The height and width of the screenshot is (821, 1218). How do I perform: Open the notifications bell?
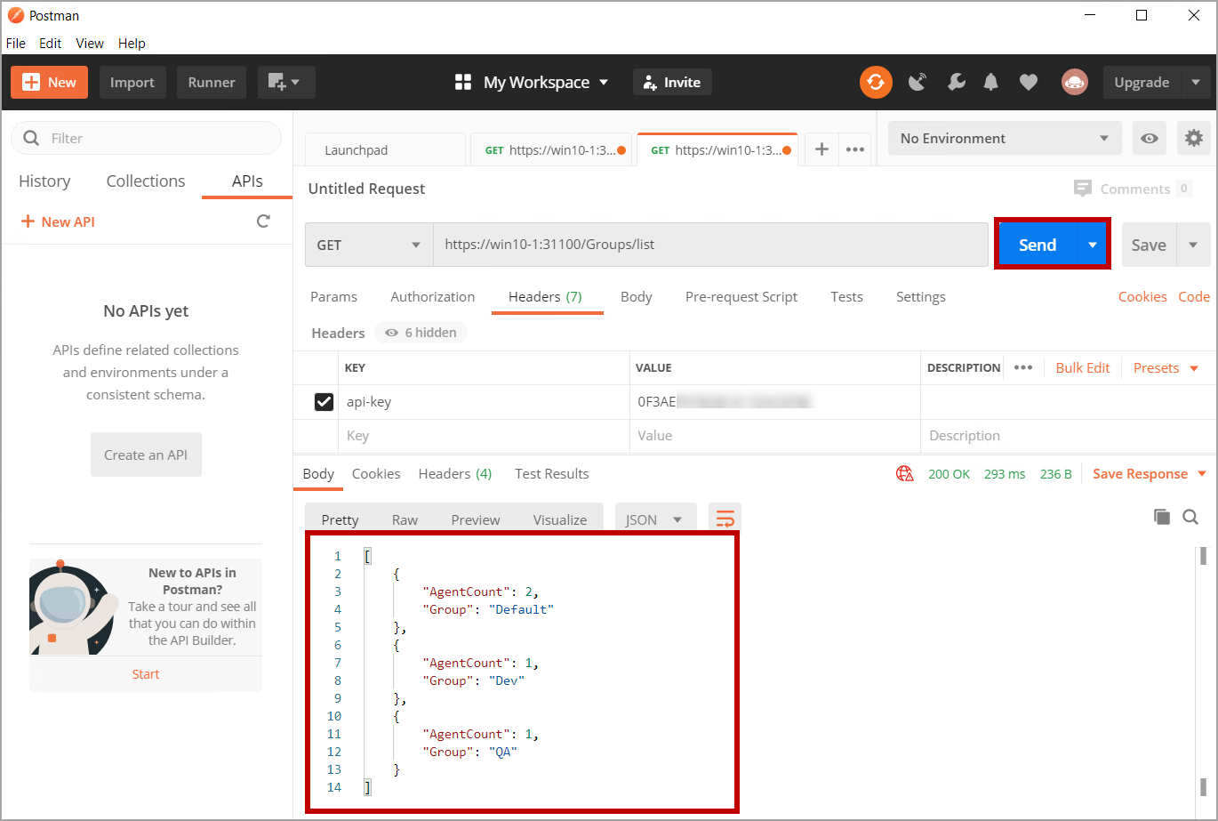point(991,82)
